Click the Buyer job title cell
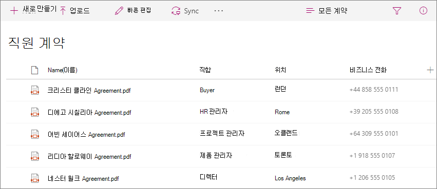The image size is (437, 189). coord(207,90)
